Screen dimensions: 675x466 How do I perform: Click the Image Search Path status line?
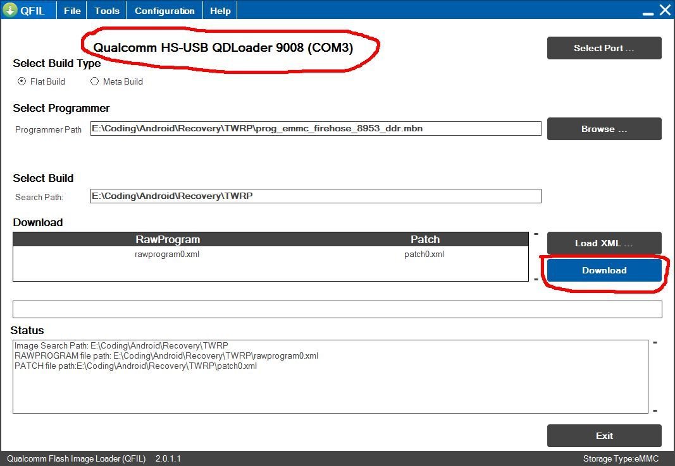pos(121,345)
